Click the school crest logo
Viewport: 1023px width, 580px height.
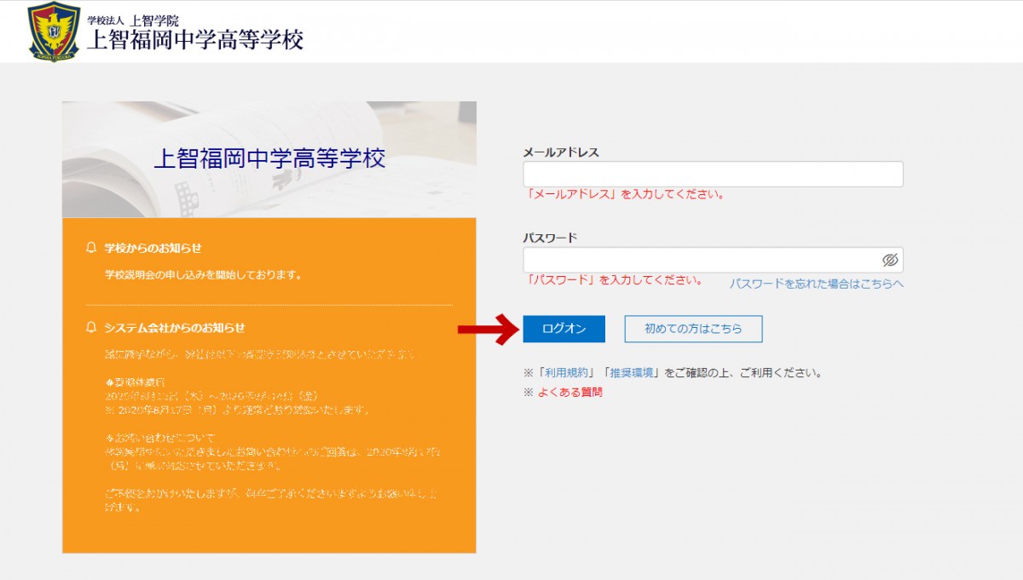(x=54, y=32)
